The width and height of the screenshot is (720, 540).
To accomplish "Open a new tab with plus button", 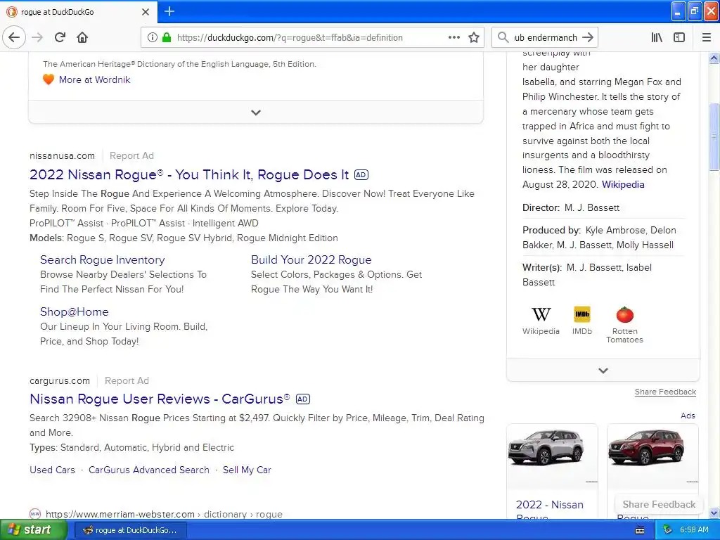I will [169, 11].
